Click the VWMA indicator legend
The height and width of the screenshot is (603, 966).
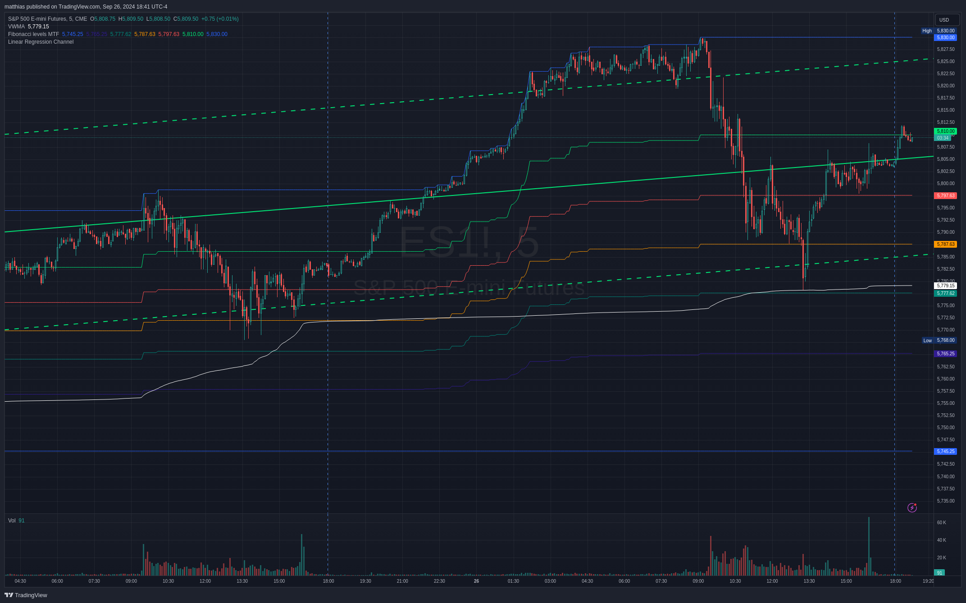(16, 27)
